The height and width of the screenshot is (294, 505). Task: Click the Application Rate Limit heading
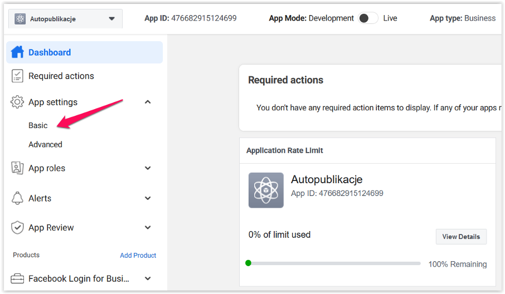point(285,150)
